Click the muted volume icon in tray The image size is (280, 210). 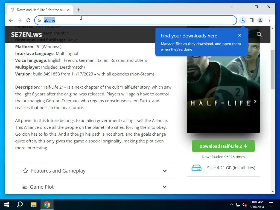coord(245,205)
